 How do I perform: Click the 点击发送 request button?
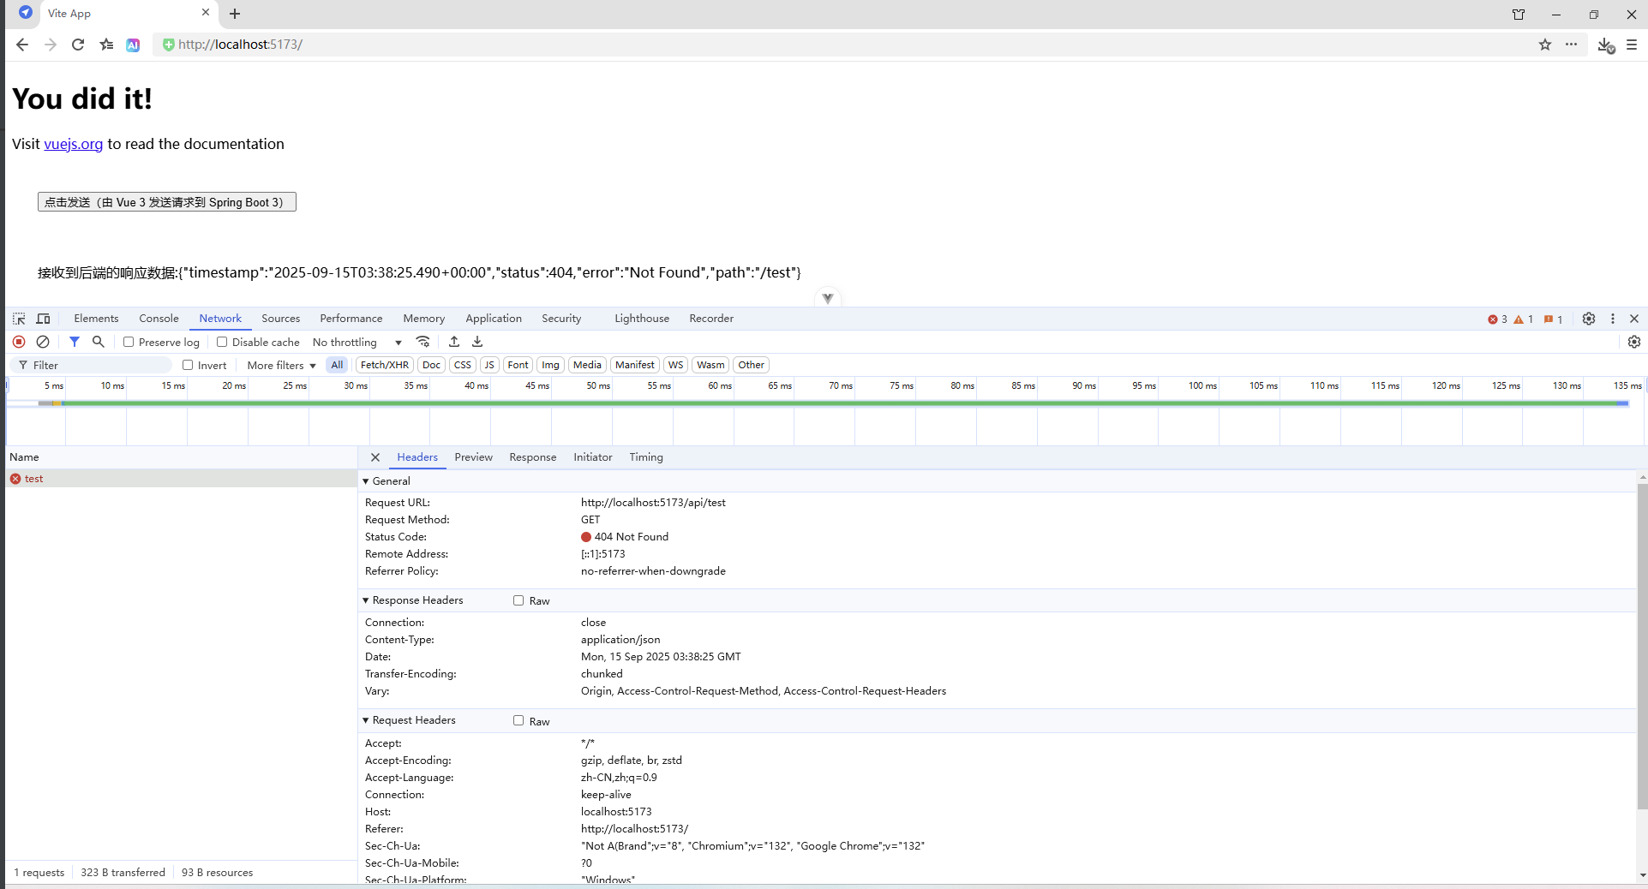point(166,201)
